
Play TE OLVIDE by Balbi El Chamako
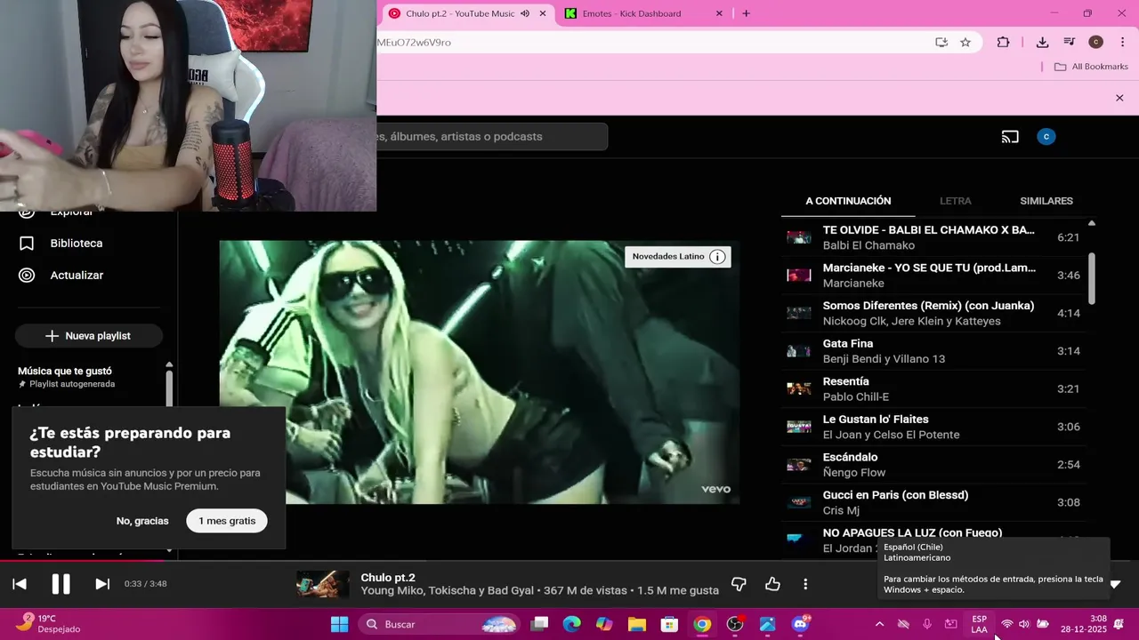click(x=933, y=237)
